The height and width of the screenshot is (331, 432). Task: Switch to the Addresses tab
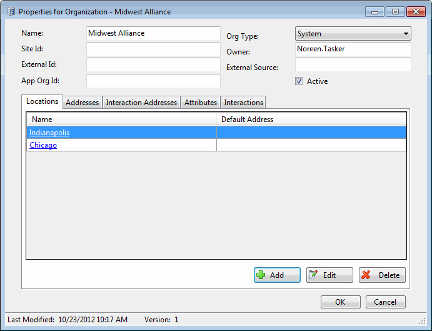[x=82, y=103]
